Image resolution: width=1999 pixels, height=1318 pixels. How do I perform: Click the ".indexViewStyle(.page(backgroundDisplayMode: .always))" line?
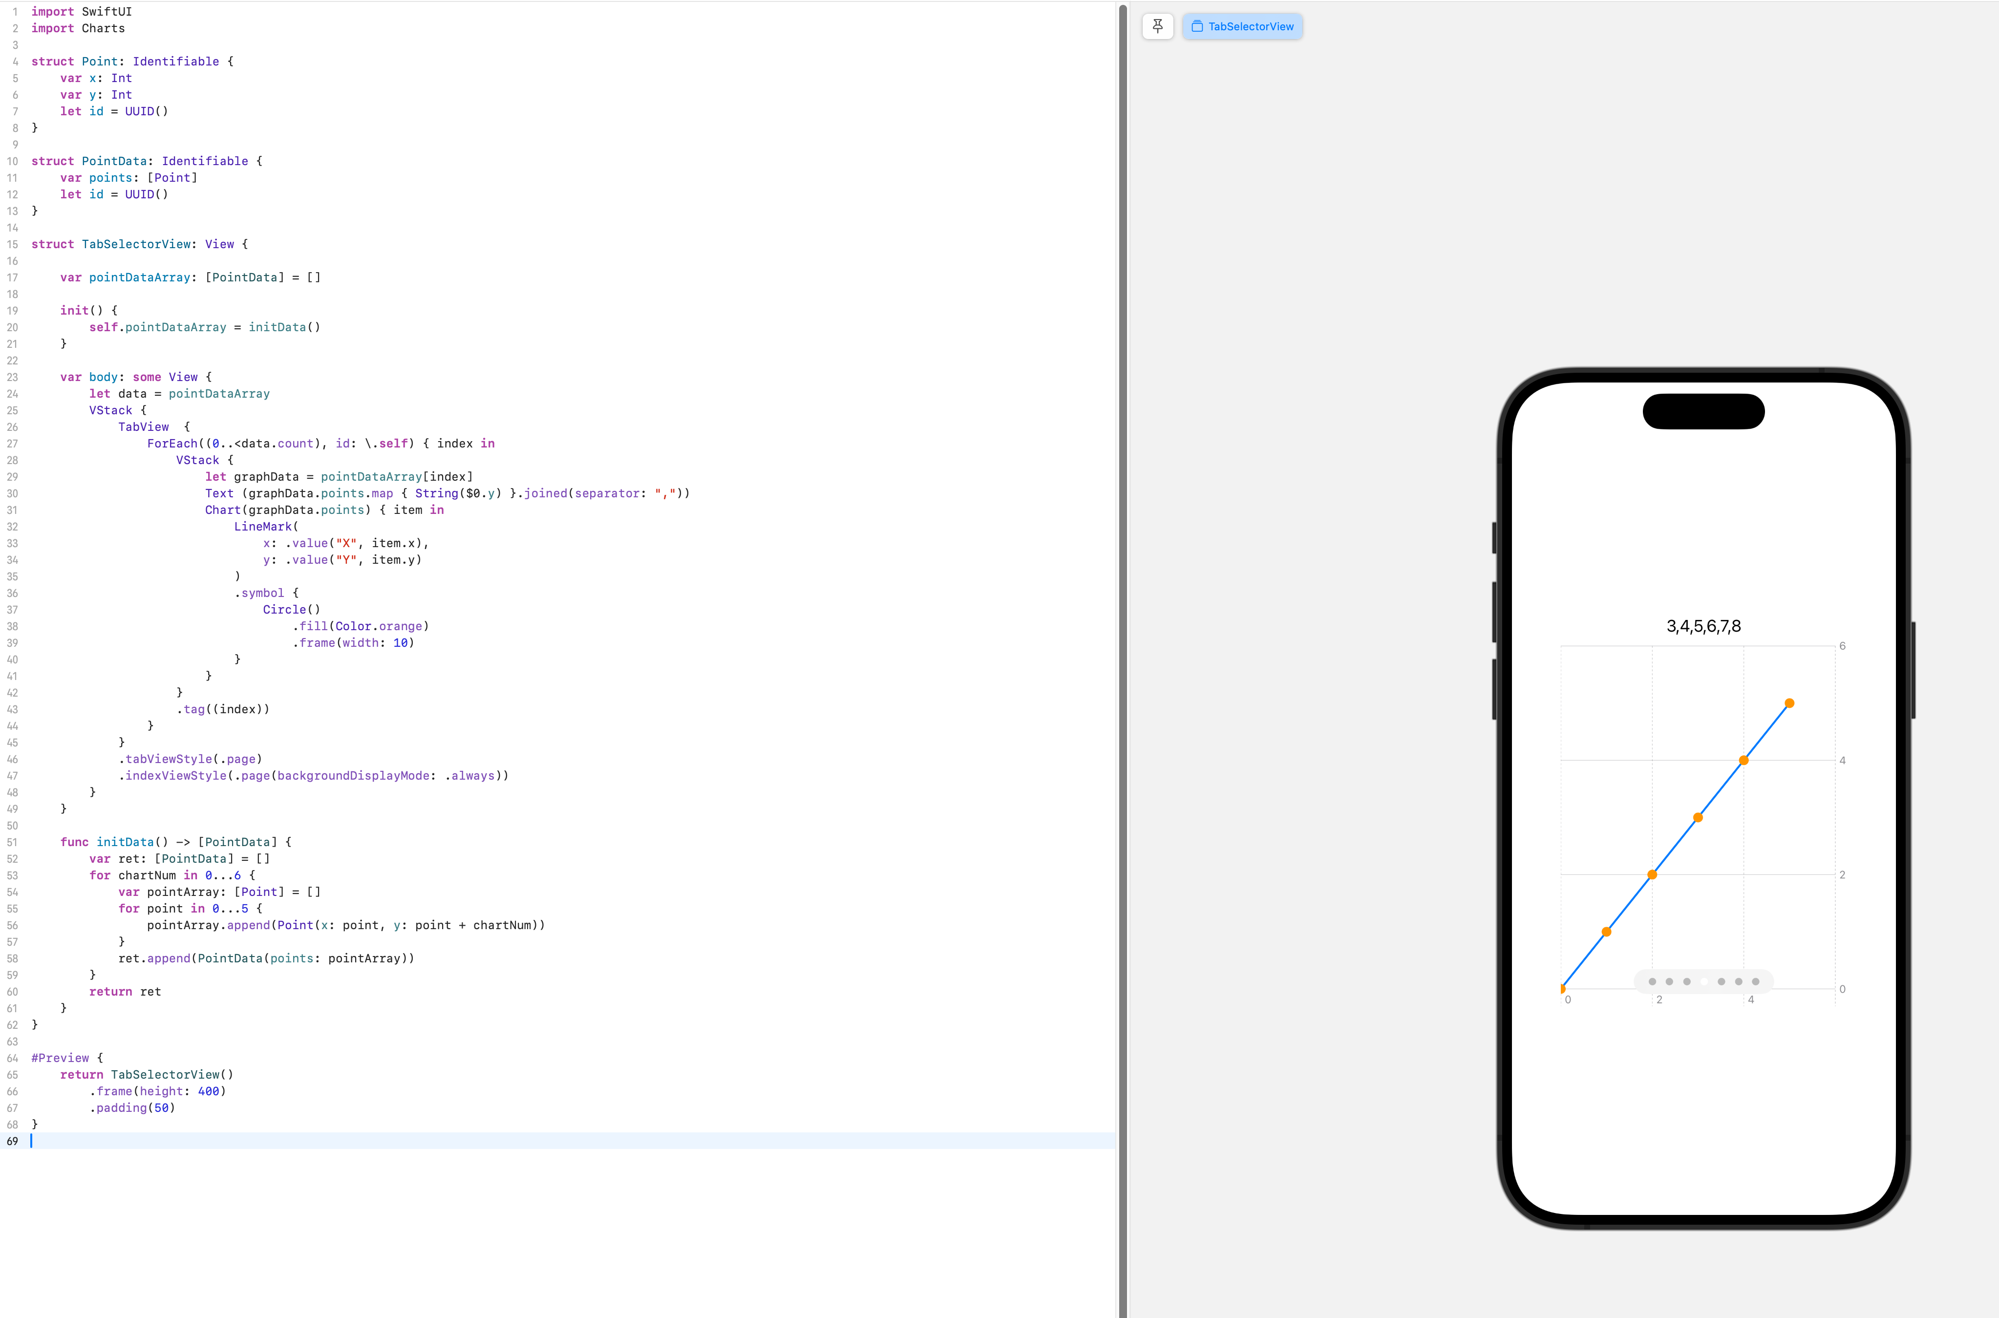314,776
